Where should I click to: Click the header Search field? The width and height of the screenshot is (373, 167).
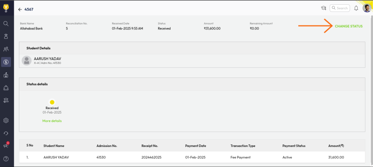(340, 8)
